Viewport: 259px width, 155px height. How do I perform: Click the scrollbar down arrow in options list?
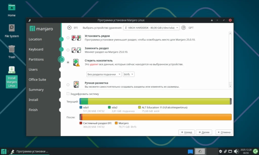(230, 86)
